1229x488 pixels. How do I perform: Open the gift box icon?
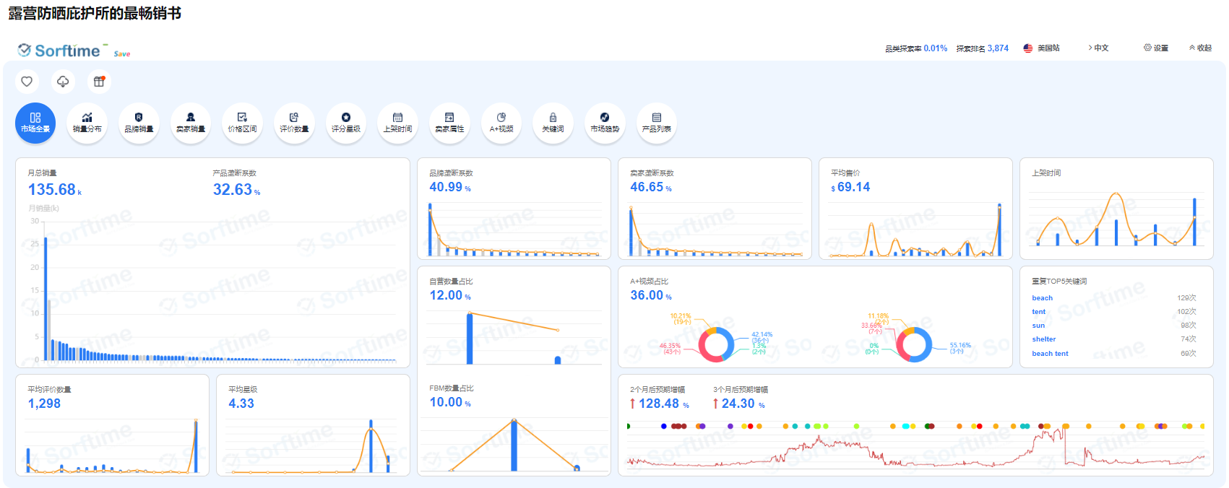click(99, 82)
